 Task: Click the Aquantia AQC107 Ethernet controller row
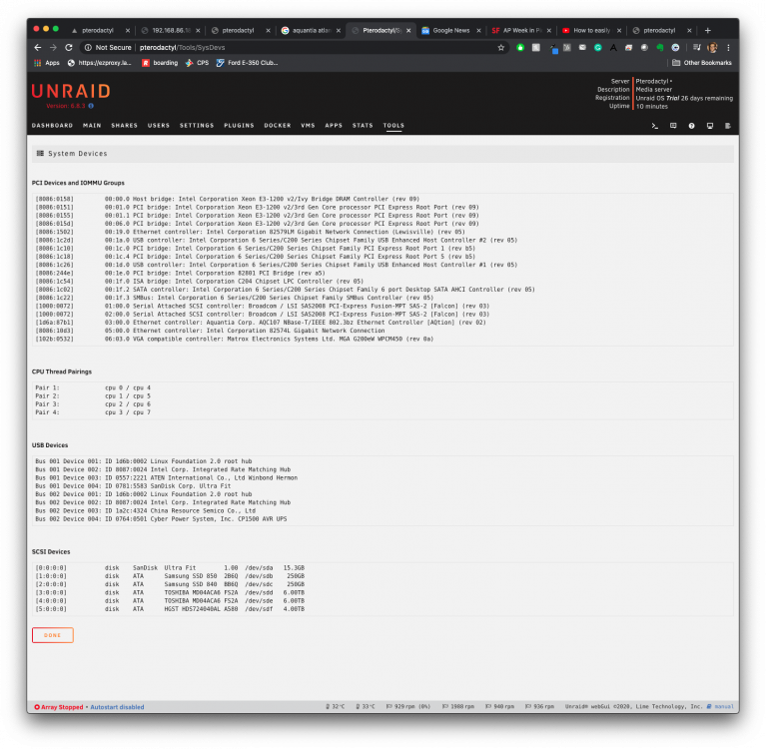[261, 323]
